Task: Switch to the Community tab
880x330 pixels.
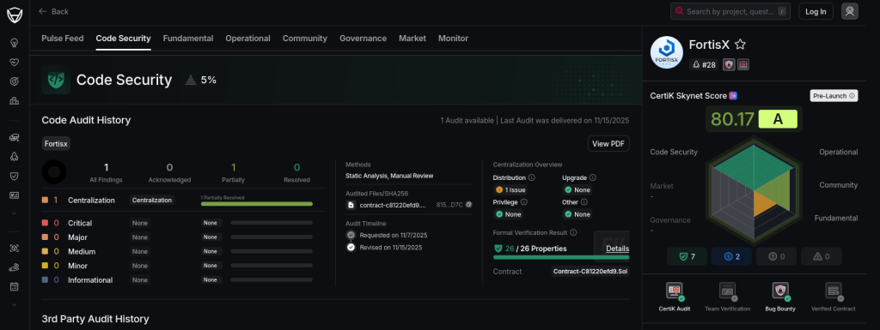Action: click(305, 38)
